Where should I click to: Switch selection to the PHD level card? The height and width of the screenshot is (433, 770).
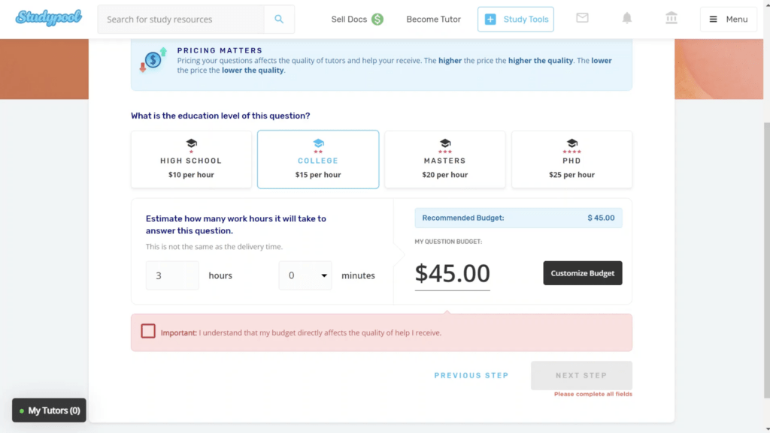pyautogui.click(x=571, y=159)
